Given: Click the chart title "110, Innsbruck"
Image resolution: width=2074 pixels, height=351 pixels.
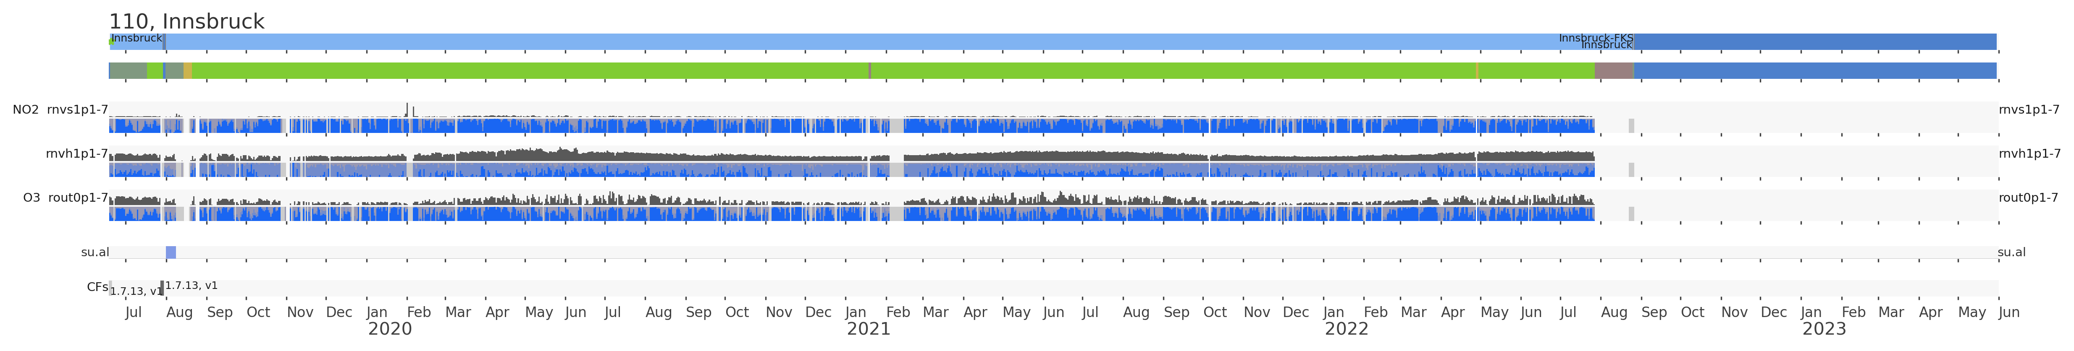Looking at the screenshot, I should point(186,22).
